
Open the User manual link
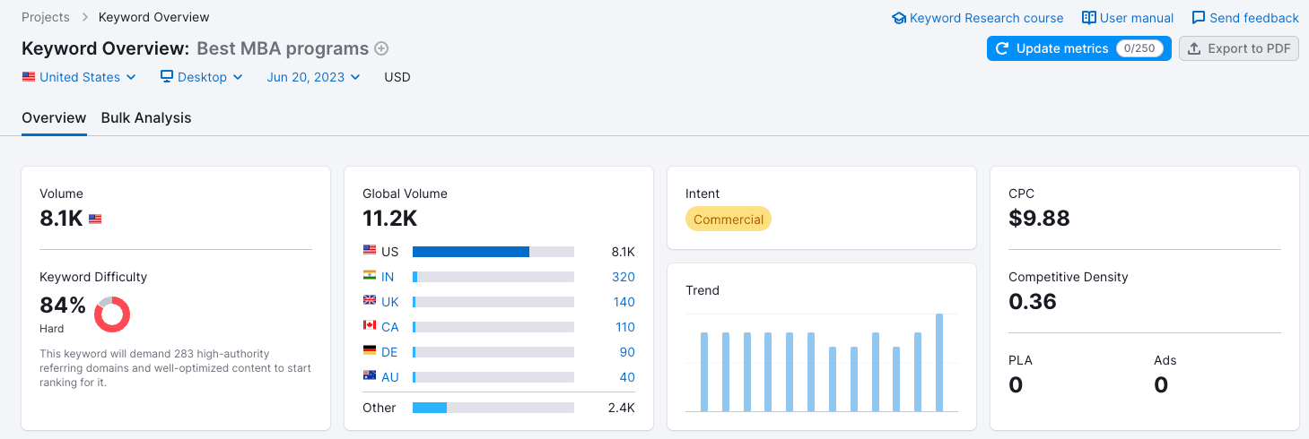[1128, 18]
